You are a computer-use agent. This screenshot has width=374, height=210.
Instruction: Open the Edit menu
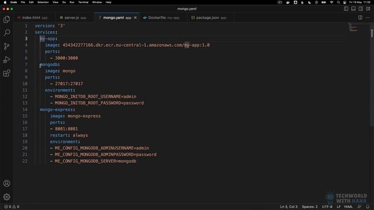coord(31,2)
